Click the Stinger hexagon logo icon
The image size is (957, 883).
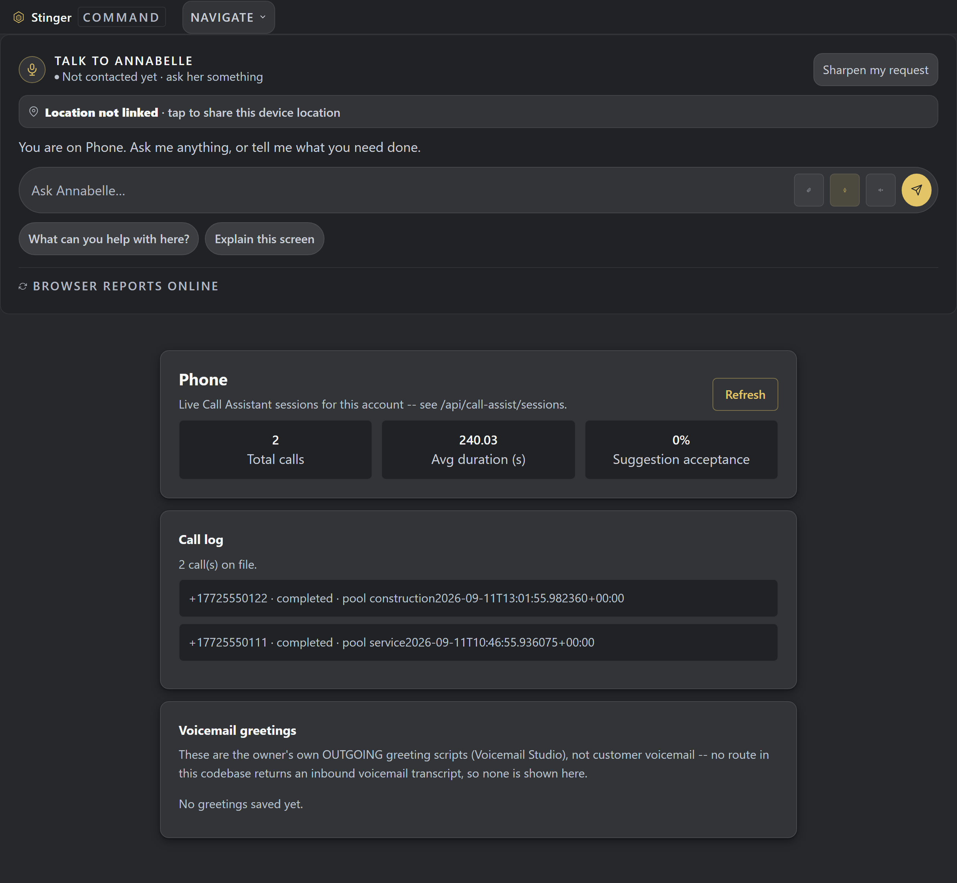pyautogui.click(x=19, y=18)
